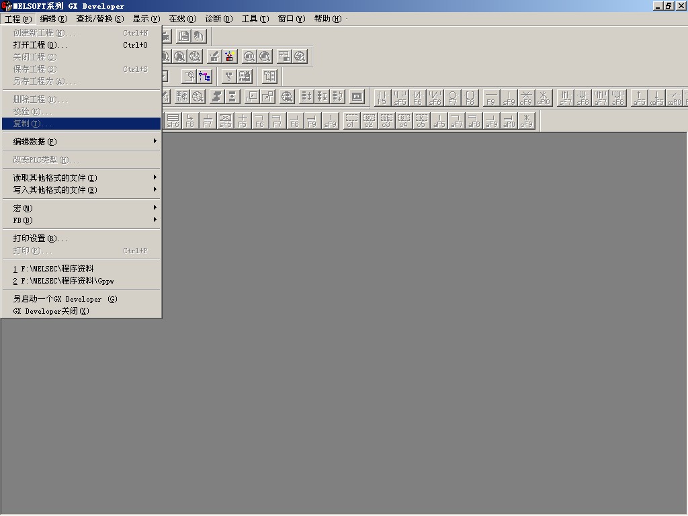Click the c4 ST toolbar icon
This screenshot has height=516, width=688.
click(x=403, y=121)
